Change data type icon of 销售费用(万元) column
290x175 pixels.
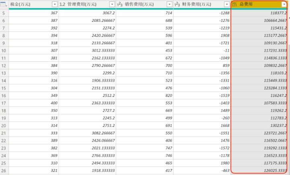[120, 4]
